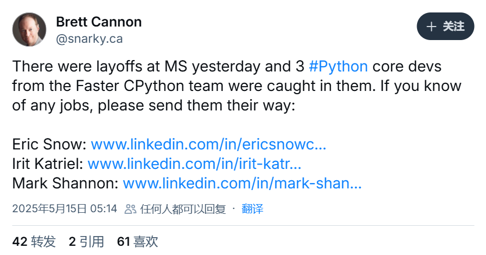Click the 'Irit Katriel:' name text

click(48, 164)
